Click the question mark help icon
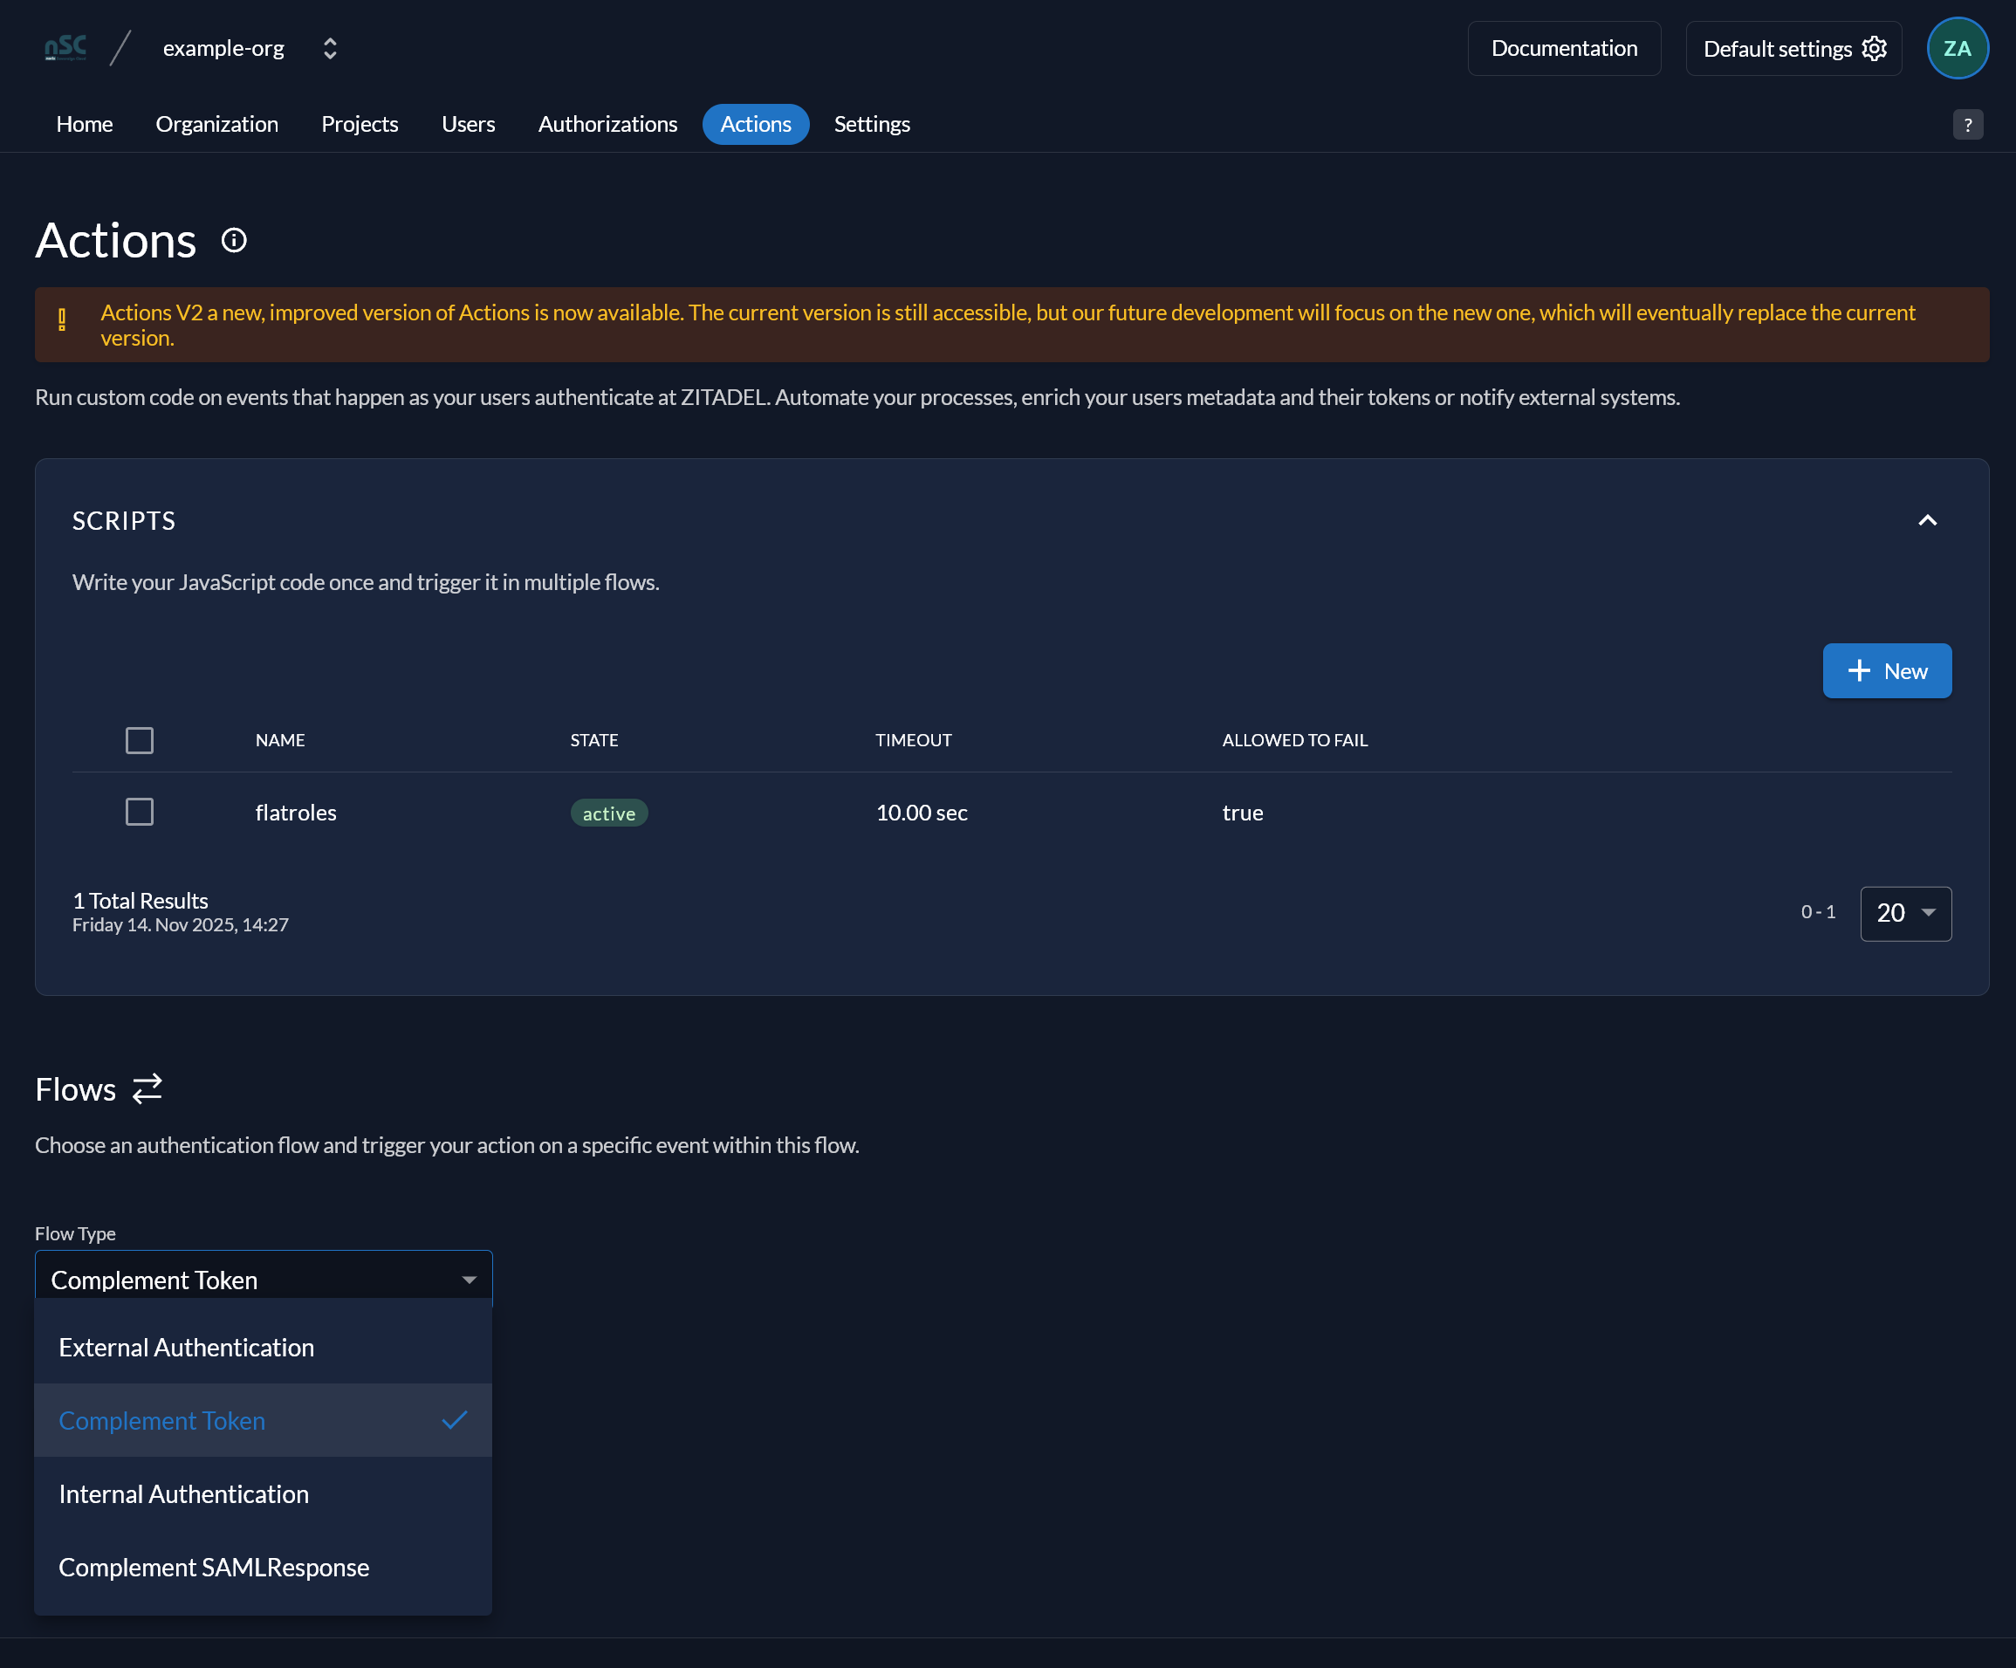The image size is (2016, 1668). pos(1967,124)
